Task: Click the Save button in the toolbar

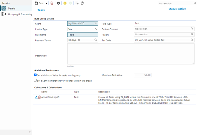Action: point(39,3)
